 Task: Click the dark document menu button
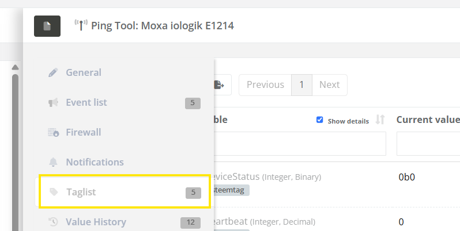(x=47, y=26)
